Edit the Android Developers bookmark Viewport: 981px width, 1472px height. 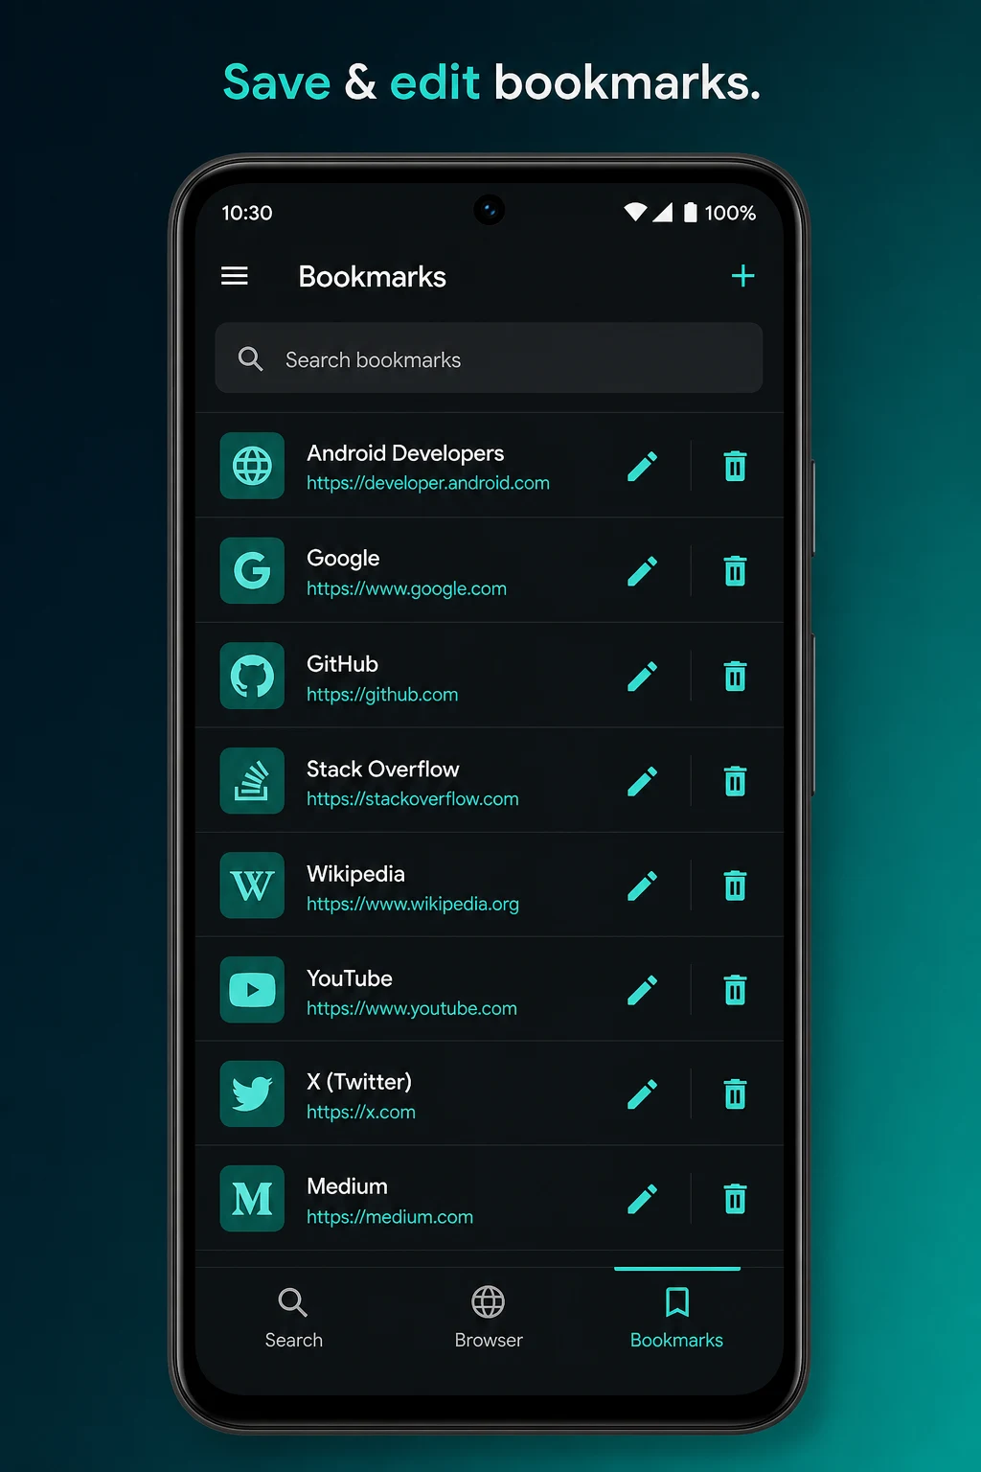pos(642,467)
